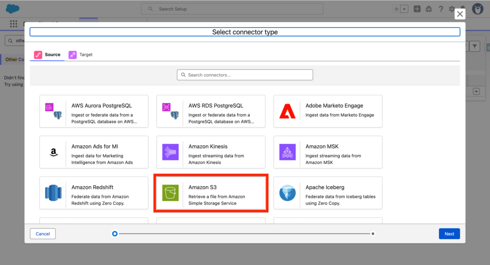Click the Apache Iceberg connector icon
490x265 pixels.
pos(288,193)
